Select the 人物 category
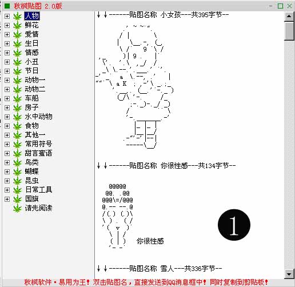 click(x=32, y=16)
